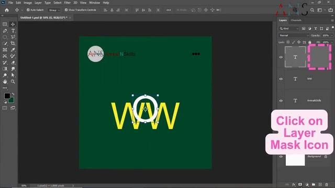Hide the WW text layer
The width and height of the screenshot is (335, 188).
pos(281,79)
